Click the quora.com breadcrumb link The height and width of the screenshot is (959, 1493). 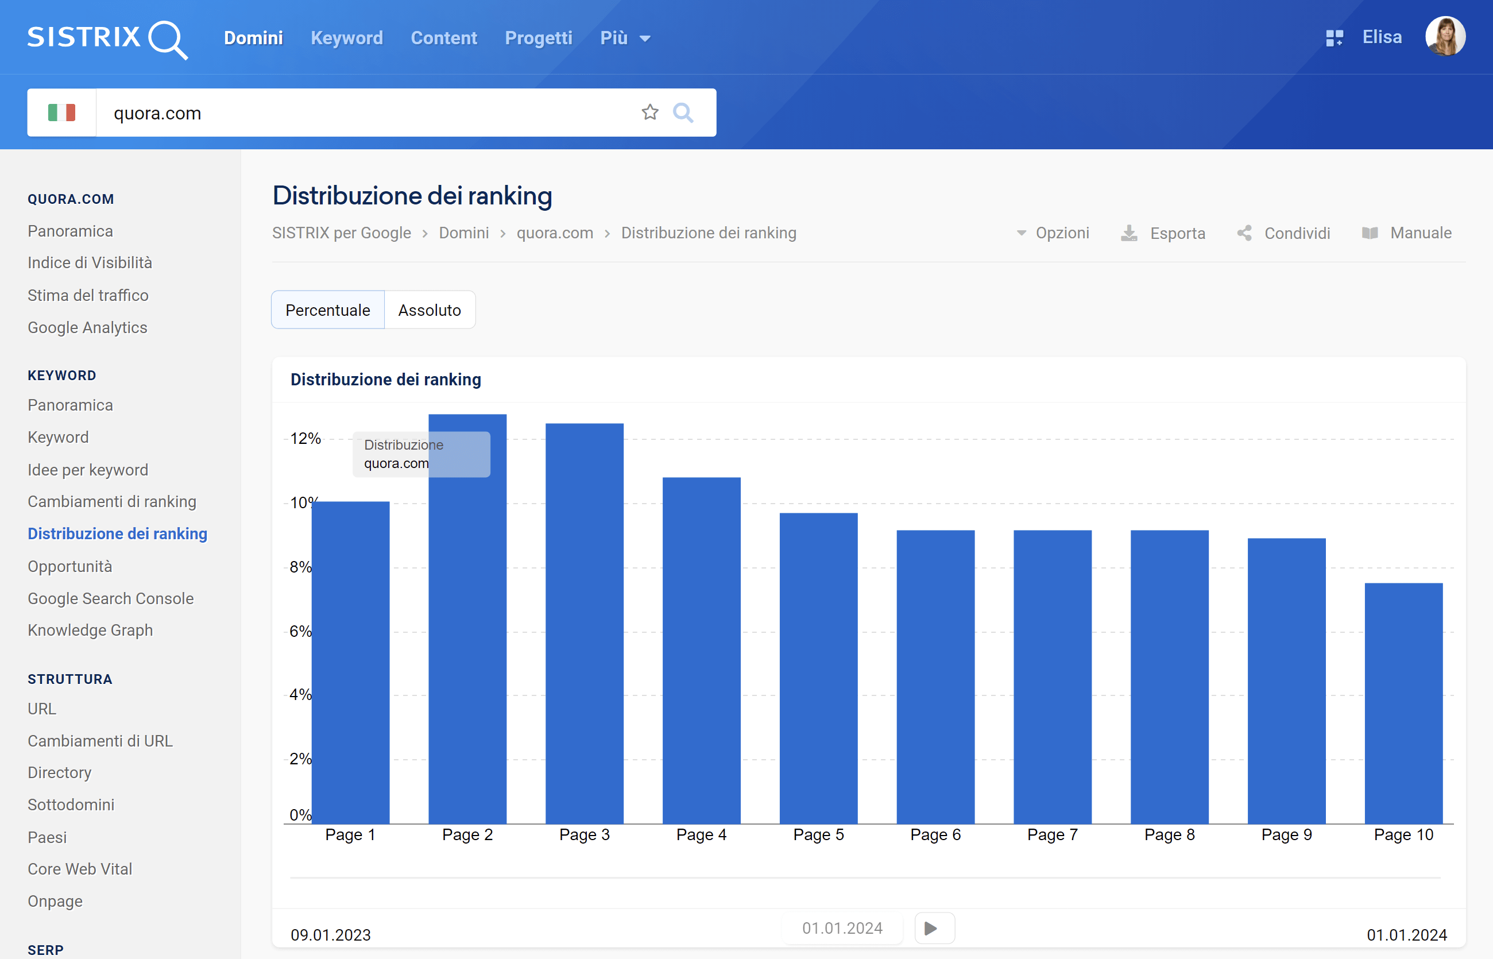tap(555, 233)
